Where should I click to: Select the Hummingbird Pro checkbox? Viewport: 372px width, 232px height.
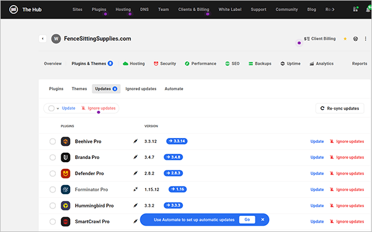pyautogui.click(x=53, y=206)
